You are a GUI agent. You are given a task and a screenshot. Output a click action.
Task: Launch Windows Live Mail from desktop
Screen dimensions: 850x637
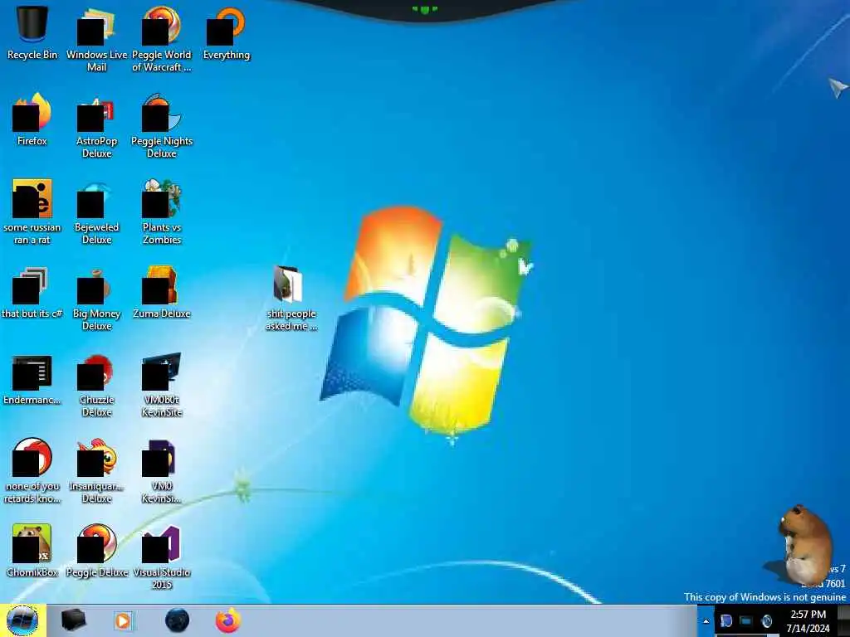(96, 39)
